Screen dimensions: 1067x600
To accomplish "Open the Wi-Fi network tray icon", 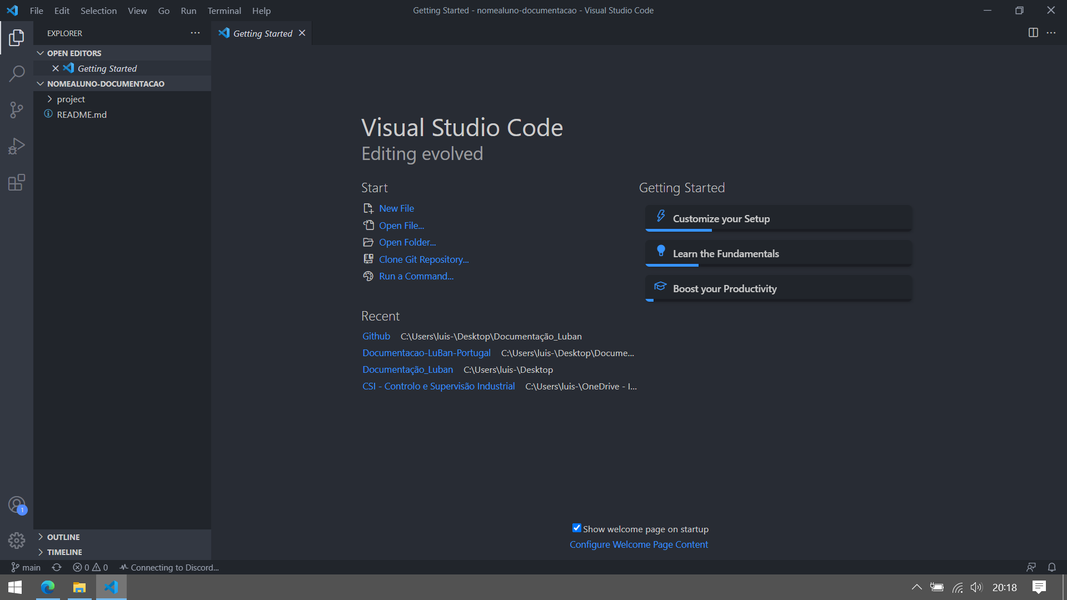I will point(958,587).
